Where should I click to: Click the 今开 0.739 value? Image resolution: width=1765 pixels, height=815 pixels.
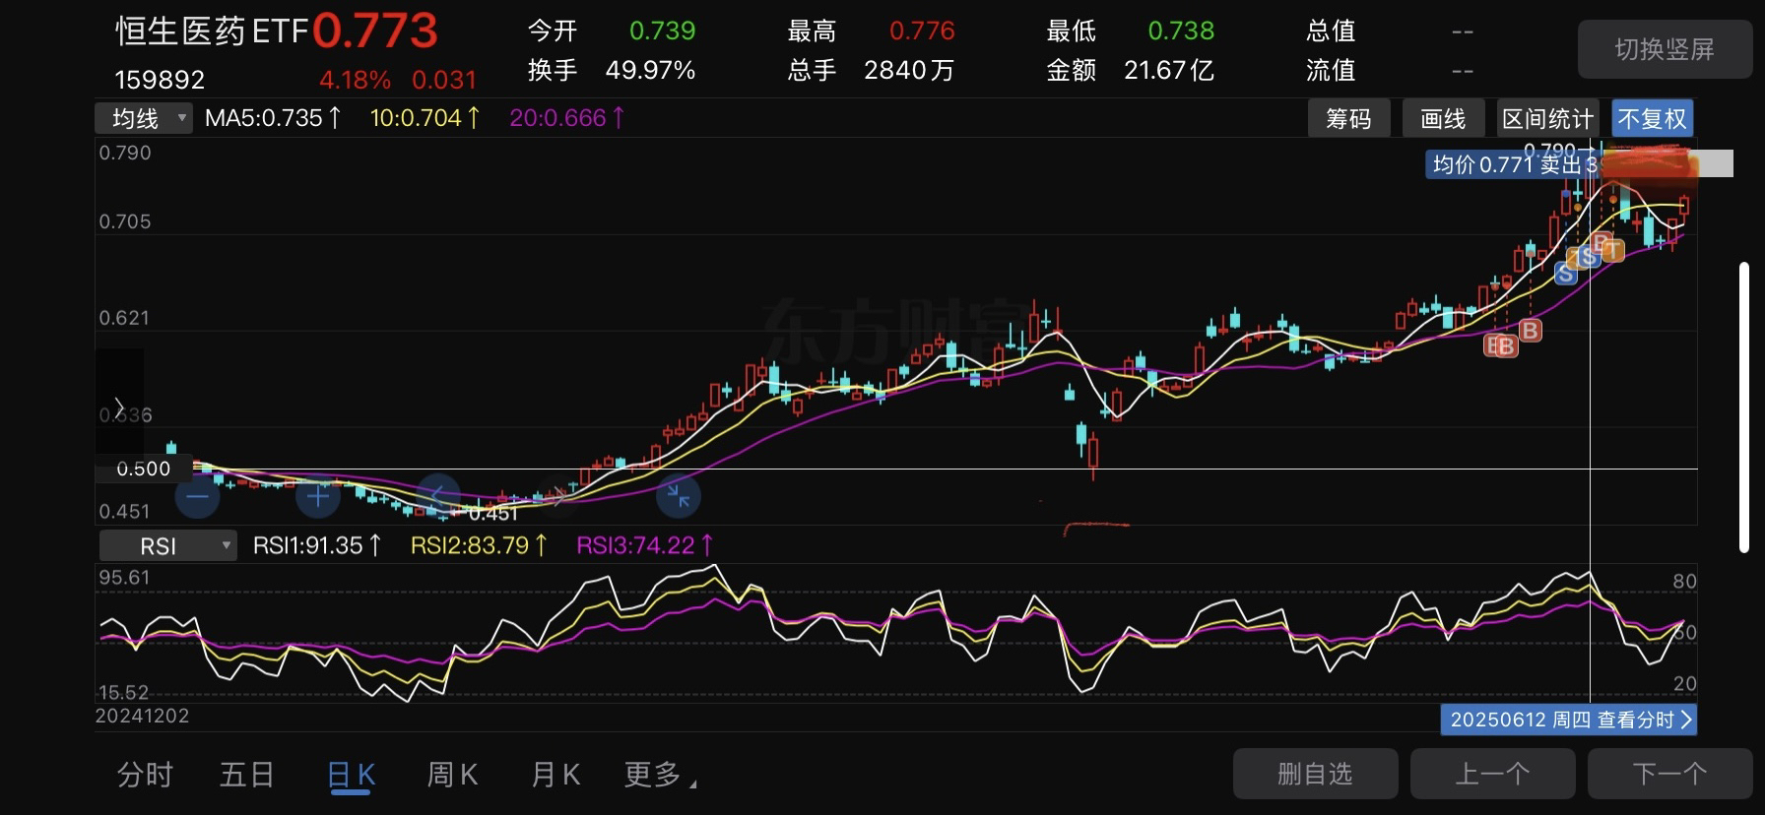coord(662,31)
